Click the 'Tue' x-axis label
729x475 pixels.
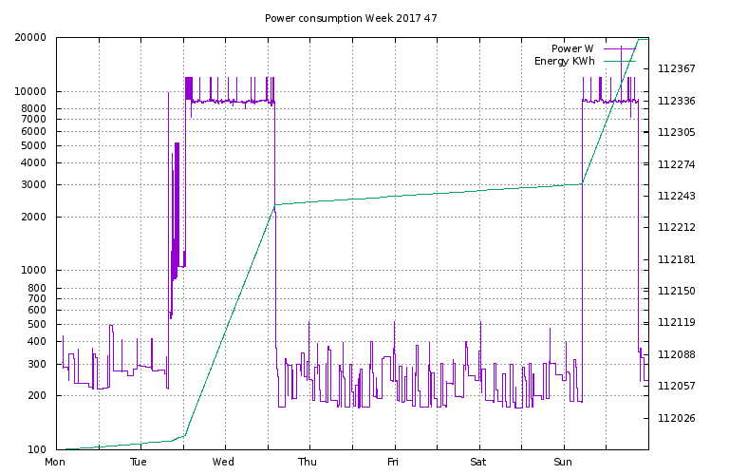tap(139, 462)
